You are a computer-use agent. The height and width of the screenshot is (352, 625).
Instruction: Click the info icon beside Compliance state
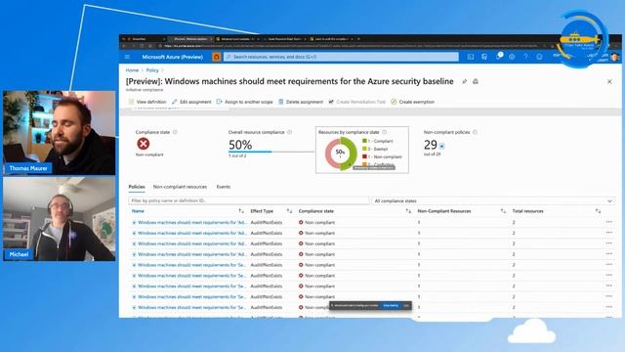tap(175, 132)
